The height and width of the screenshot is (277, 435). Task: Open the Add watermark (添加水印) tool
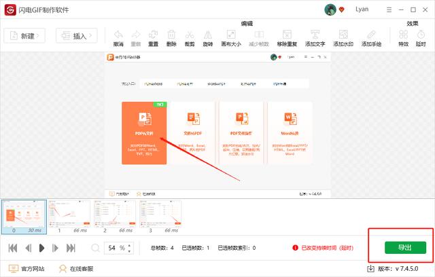point(343,37)
